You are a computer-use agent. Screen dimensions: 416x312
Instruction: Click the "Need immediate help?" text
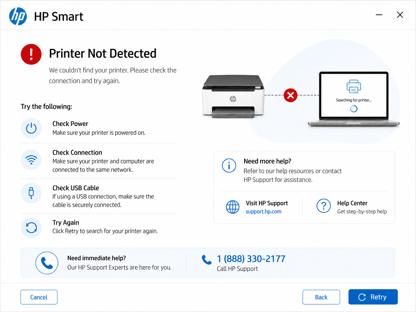pyautogui.click(x=97, y=258)
